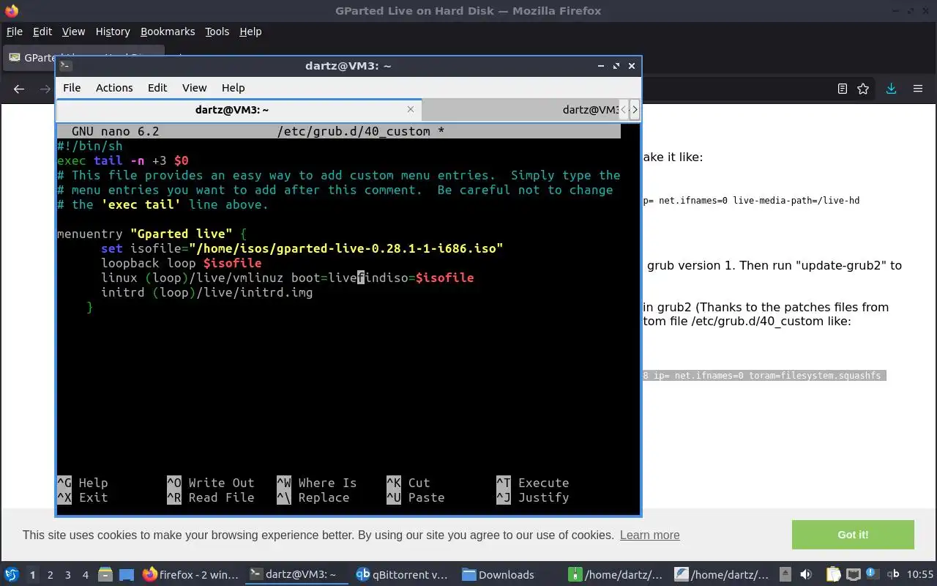This screenshot has height=586, width=937.
Task: Open Firefox Help menu in top menubar
Action: point(250,31)
